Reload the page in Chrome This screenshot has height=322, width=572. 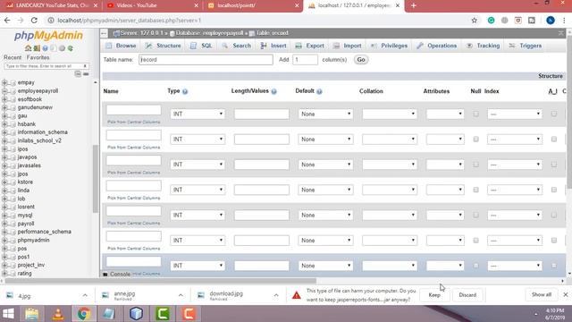pos(34,21)
